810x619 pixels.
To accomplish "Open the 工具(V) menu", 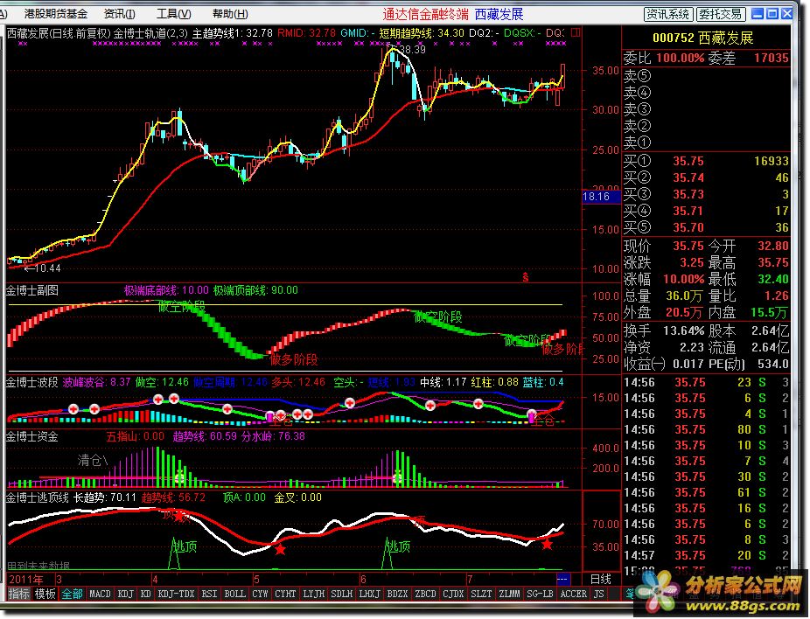I will 173,14.
